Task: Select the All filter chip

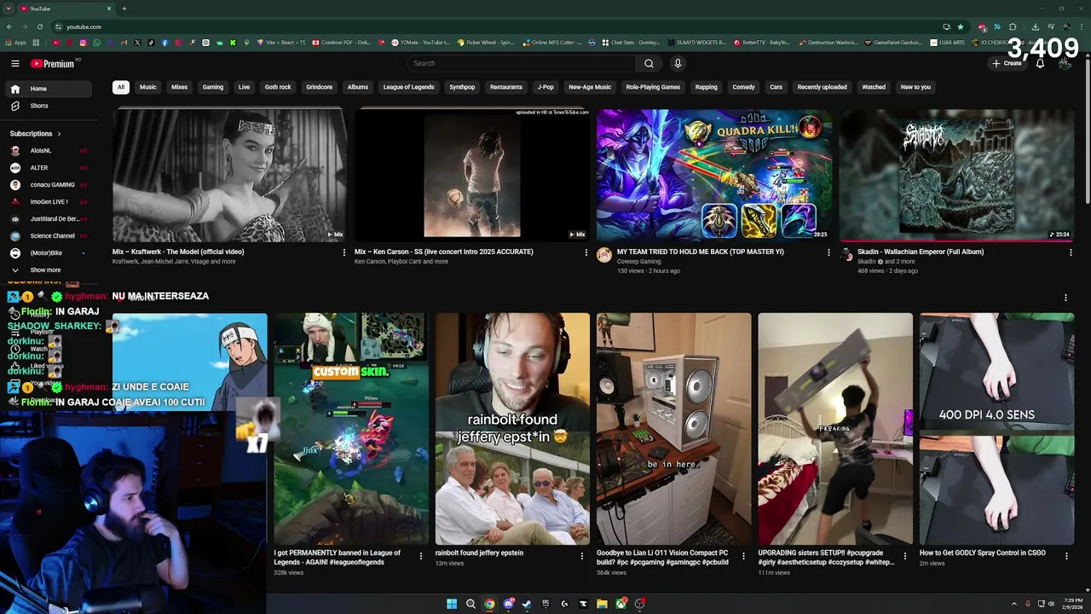Action: pyautogui.click(x=121, y=87)
